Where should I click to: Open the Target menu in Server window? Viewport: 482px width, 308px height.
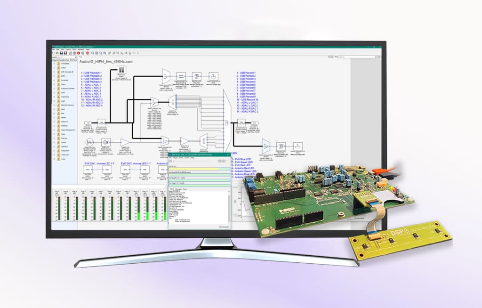(176, 158)
